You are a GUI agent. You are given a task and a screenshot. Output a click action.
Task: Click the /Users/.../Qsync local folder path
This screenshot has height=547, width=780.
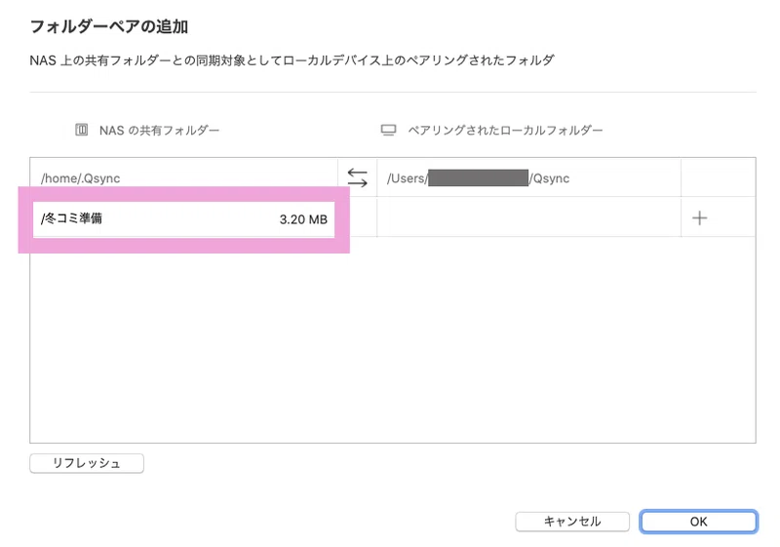click(x=478, y=178)
